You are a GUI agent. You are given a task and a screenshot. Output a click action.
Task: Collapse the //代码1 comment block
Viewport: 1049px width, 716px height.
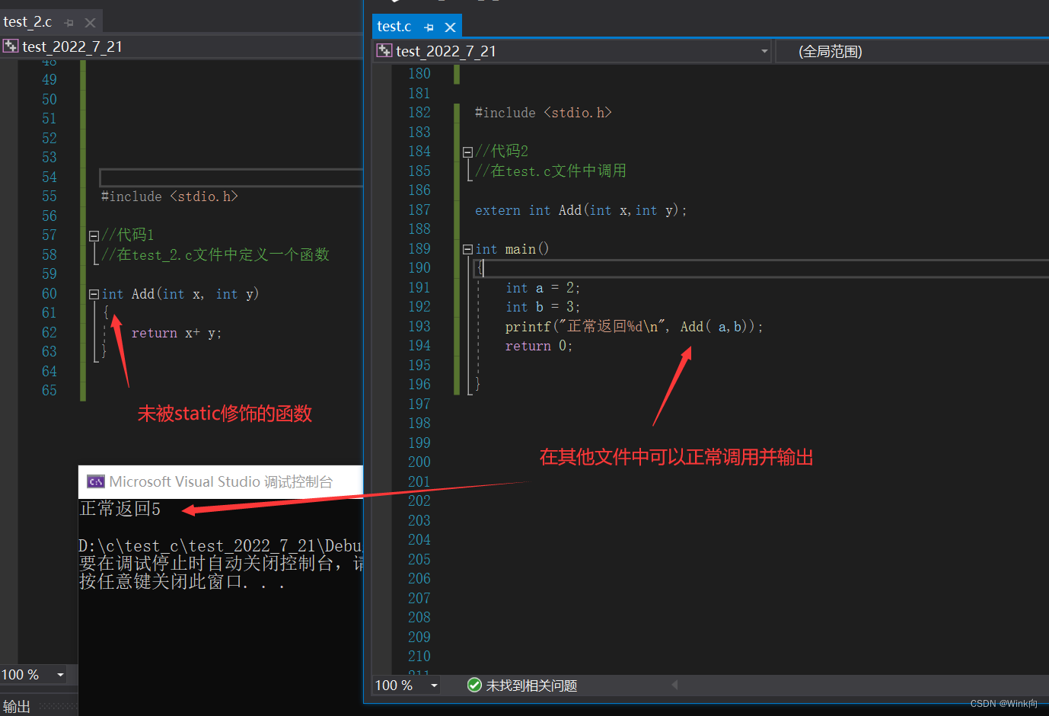coord(94,235)
